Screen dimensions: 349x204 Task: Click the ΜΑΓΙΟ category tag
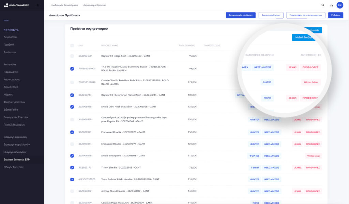pos(267,82)
